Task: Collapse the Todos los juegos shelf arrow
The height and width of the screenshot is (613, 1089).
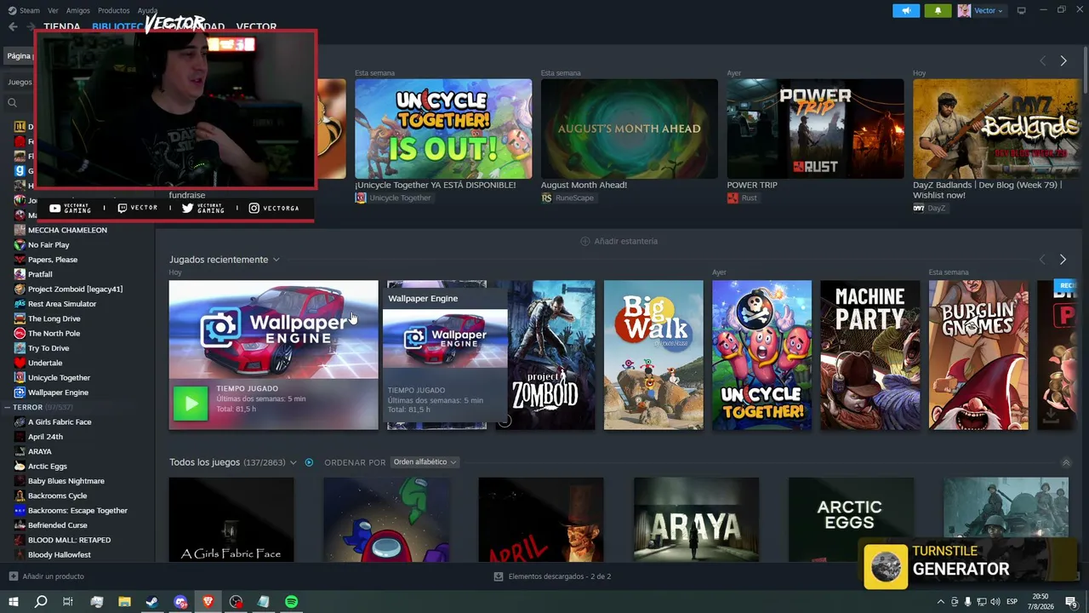Action: pos(1066,462)
